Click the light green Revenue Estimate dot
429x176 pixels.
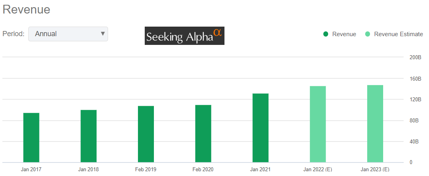click(368, 34)
